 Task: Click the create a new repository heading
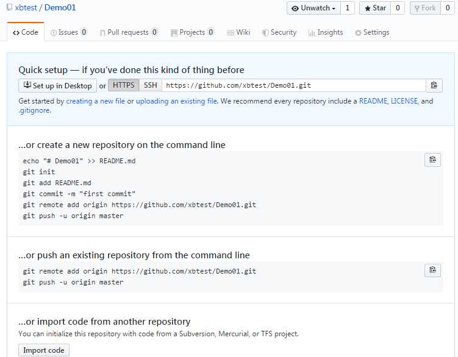[x=122, y=145]
